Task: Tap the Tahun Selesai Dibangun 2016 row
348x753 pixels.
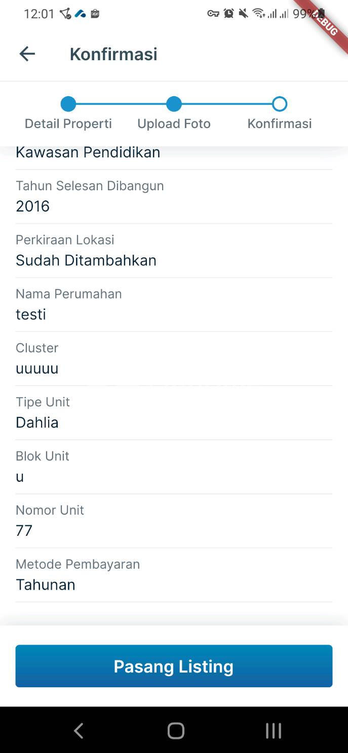Action: [174, 196]
